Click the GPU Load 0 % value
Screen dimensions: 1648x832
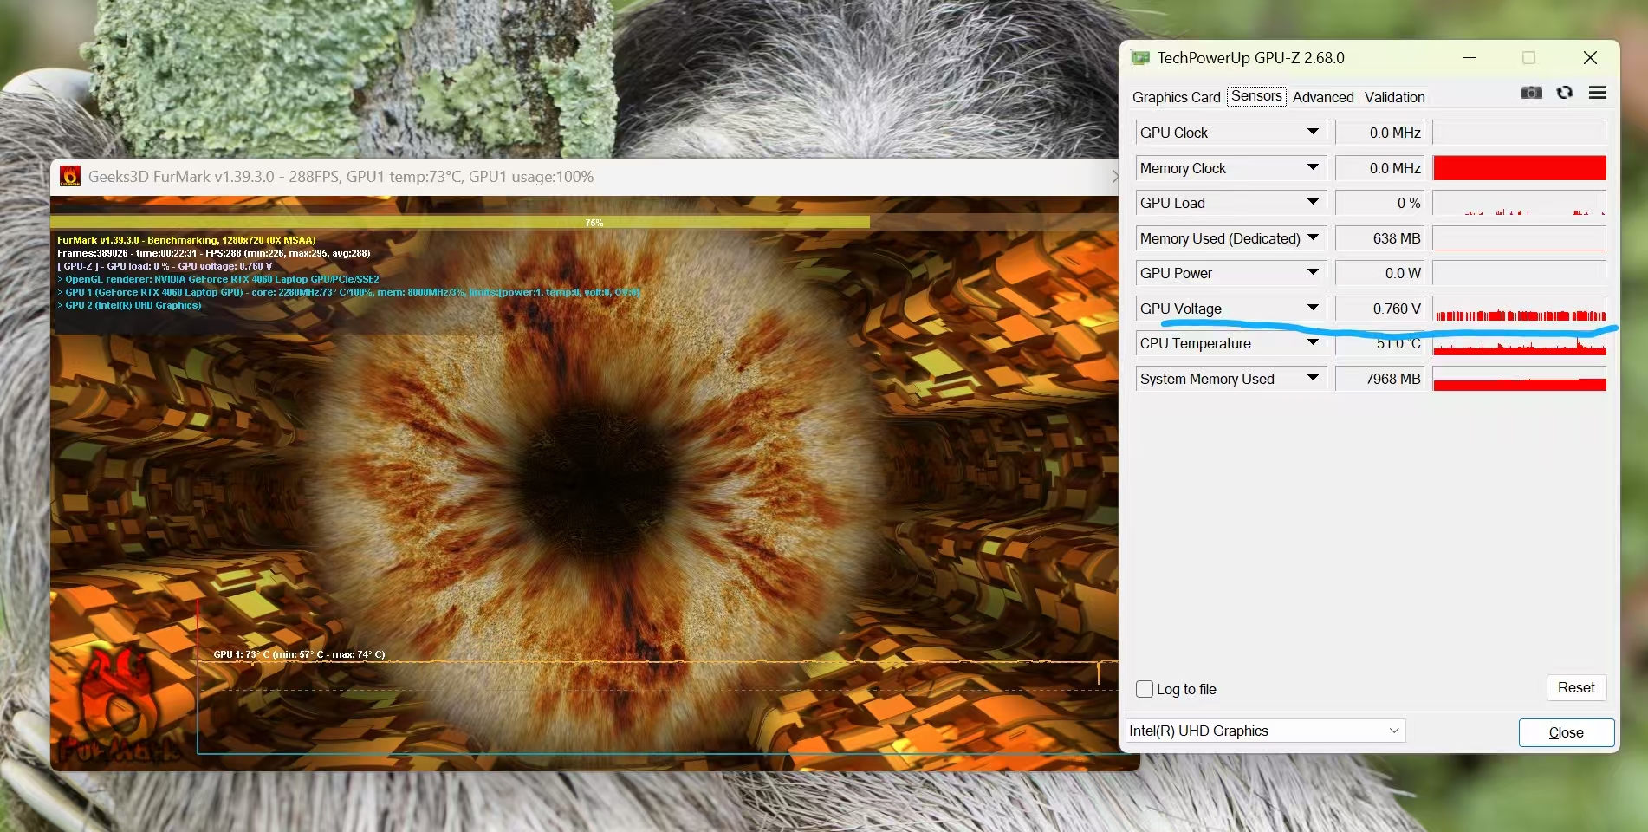[1380, 203]
